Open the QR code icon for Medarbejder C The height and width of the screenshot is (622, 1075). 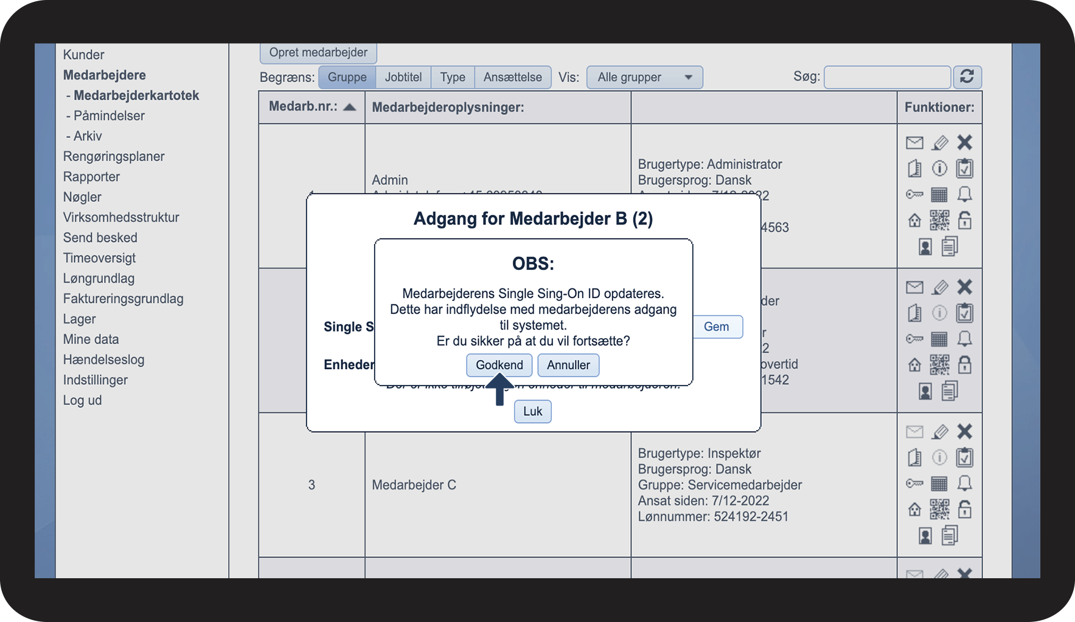[939, 510]
